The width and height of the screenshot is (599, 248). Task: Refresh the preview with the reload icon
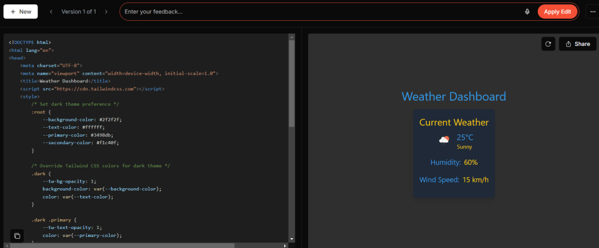pyautogui.click(x=549, y=44)
